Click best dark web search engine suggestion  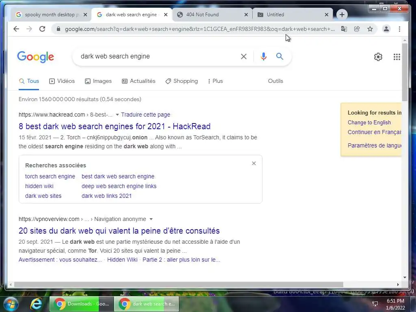tap(118, 176)
